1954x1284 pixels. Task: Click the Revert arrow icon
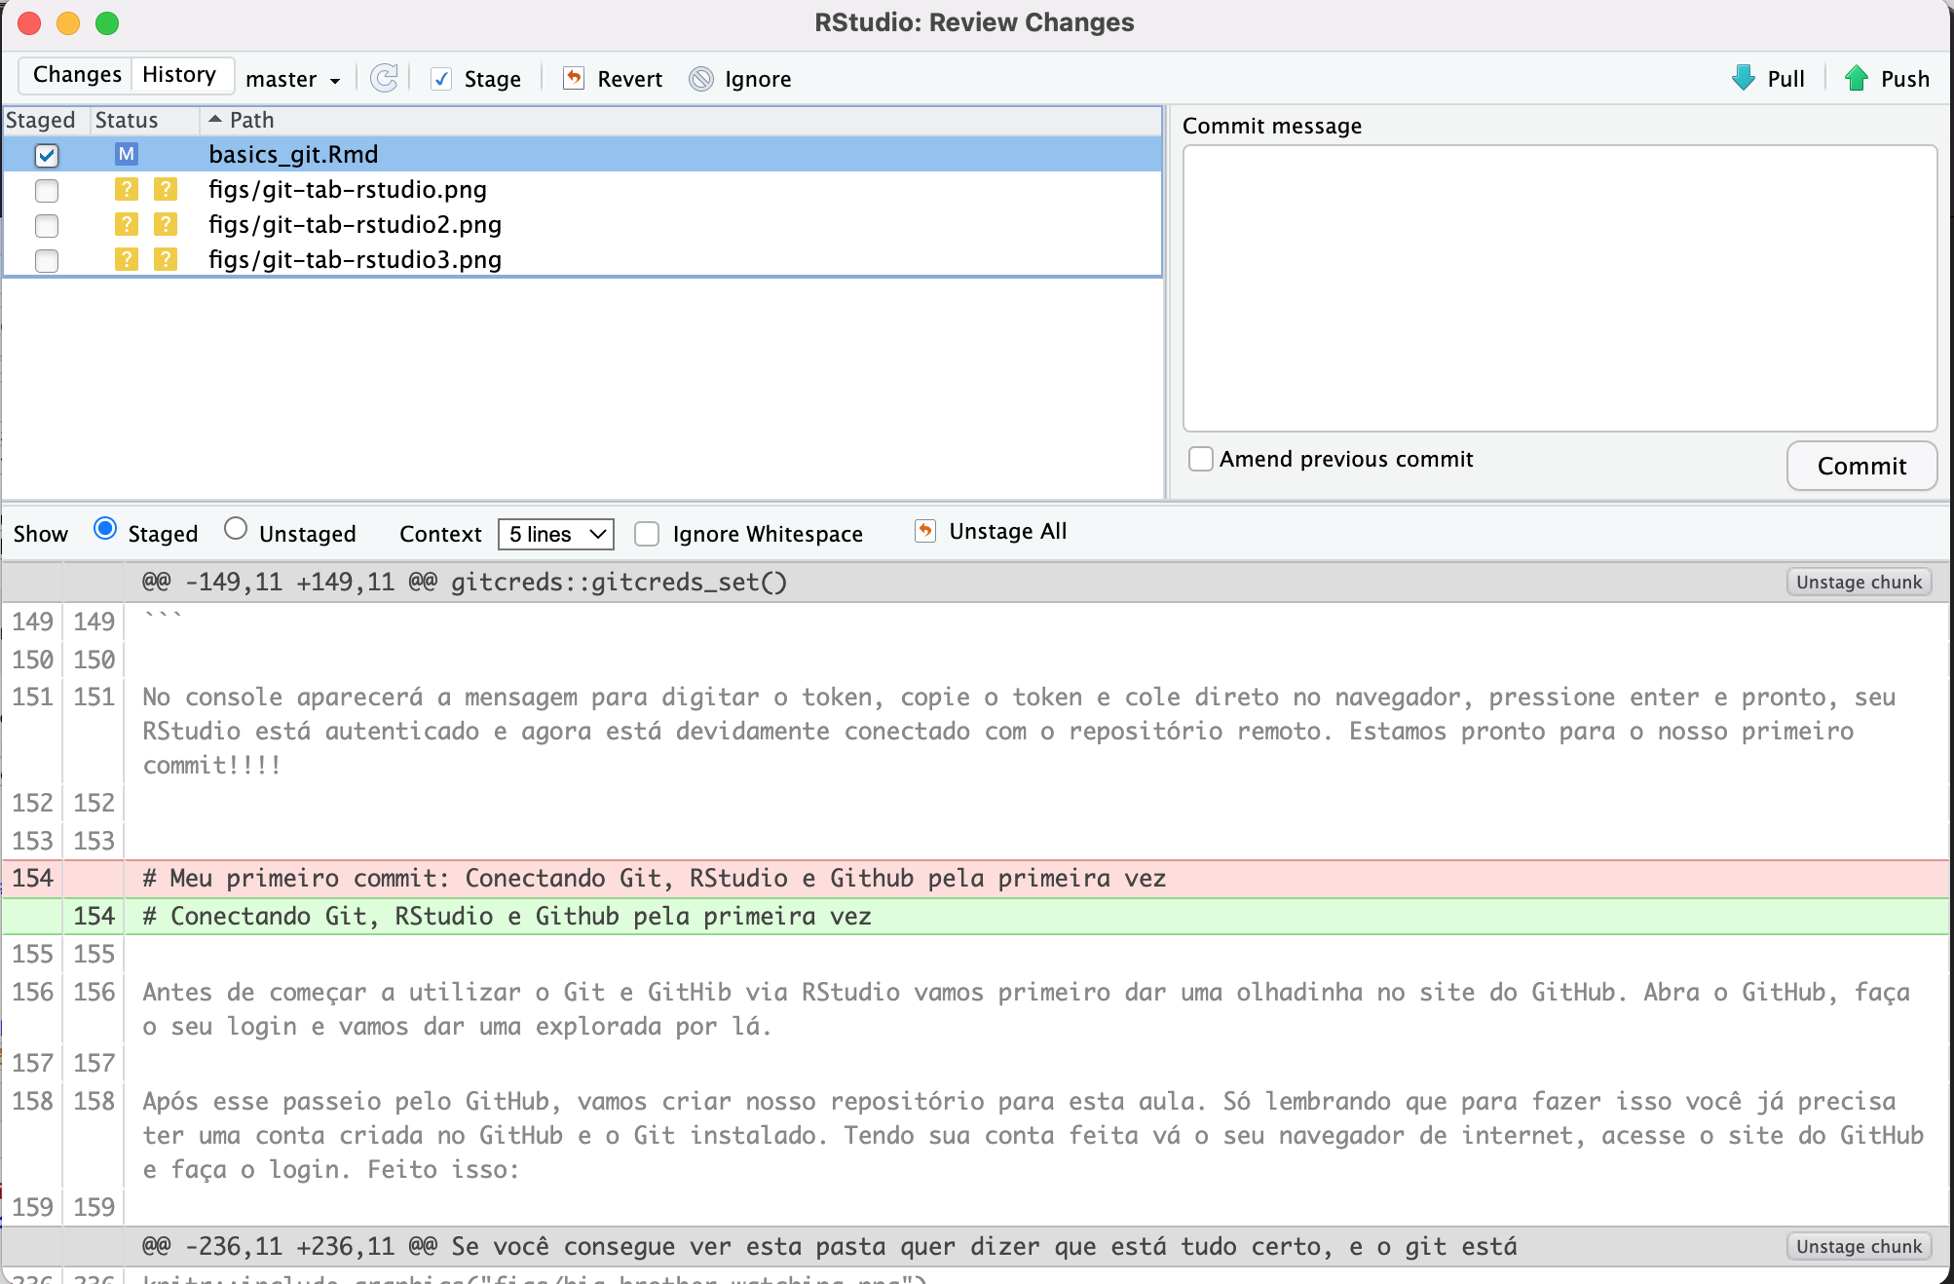[x=574, y=78]
